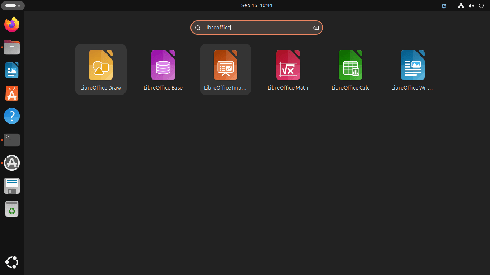Open the floppy disk drive icon in dock
490x275 pixels.
coord(12,186)
